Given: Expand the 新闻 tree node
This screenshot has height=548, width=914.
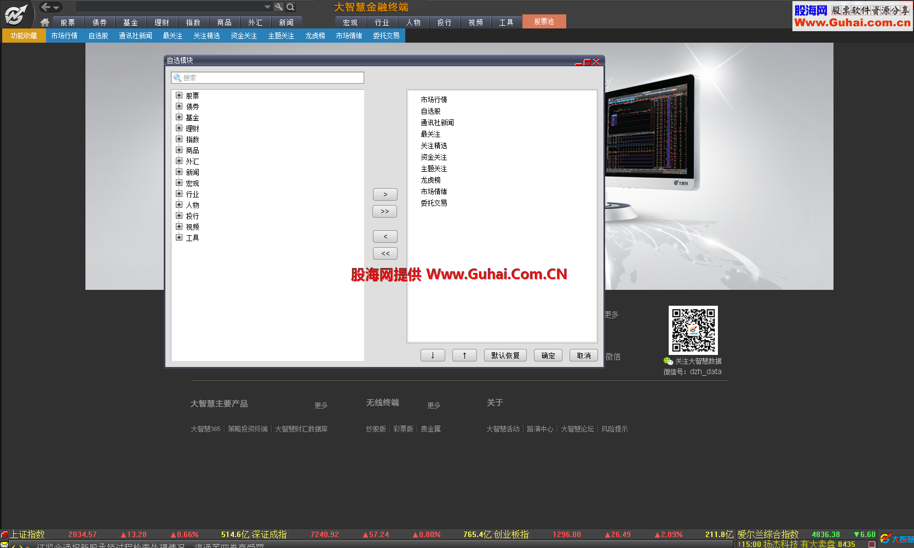Looking at the screenshot, I should click(x=179, y=172).
